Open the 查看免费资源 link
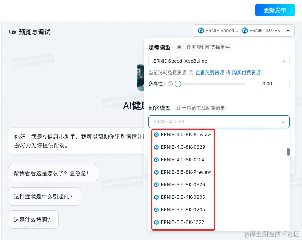Viewport: 302px width, 240px height. [210, 73]
